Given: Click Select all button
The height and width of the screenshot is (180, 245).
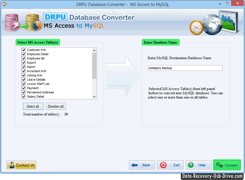Looking at the screenshot, I should click(33, 106).
